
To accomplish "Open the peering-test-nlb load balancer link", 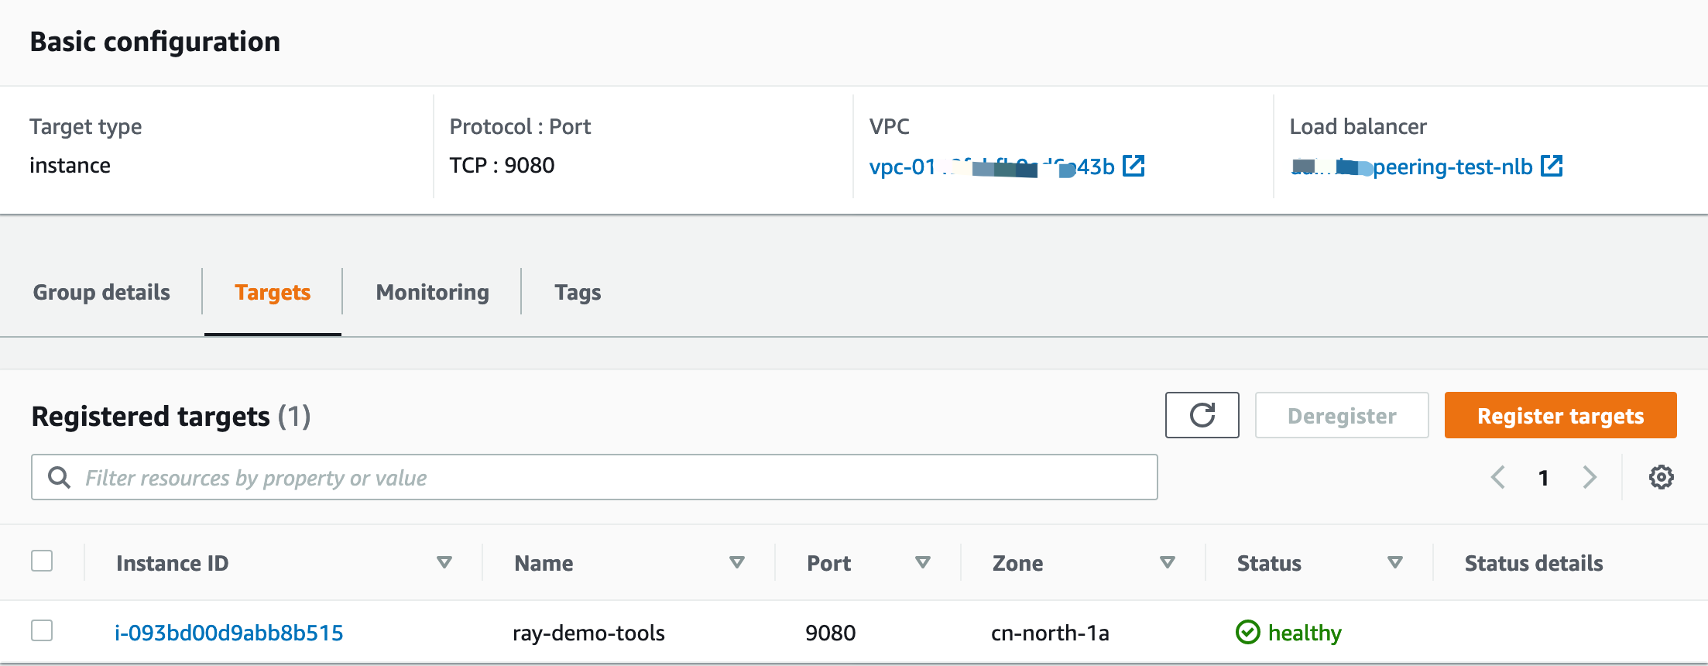I will pos(1411,166).
